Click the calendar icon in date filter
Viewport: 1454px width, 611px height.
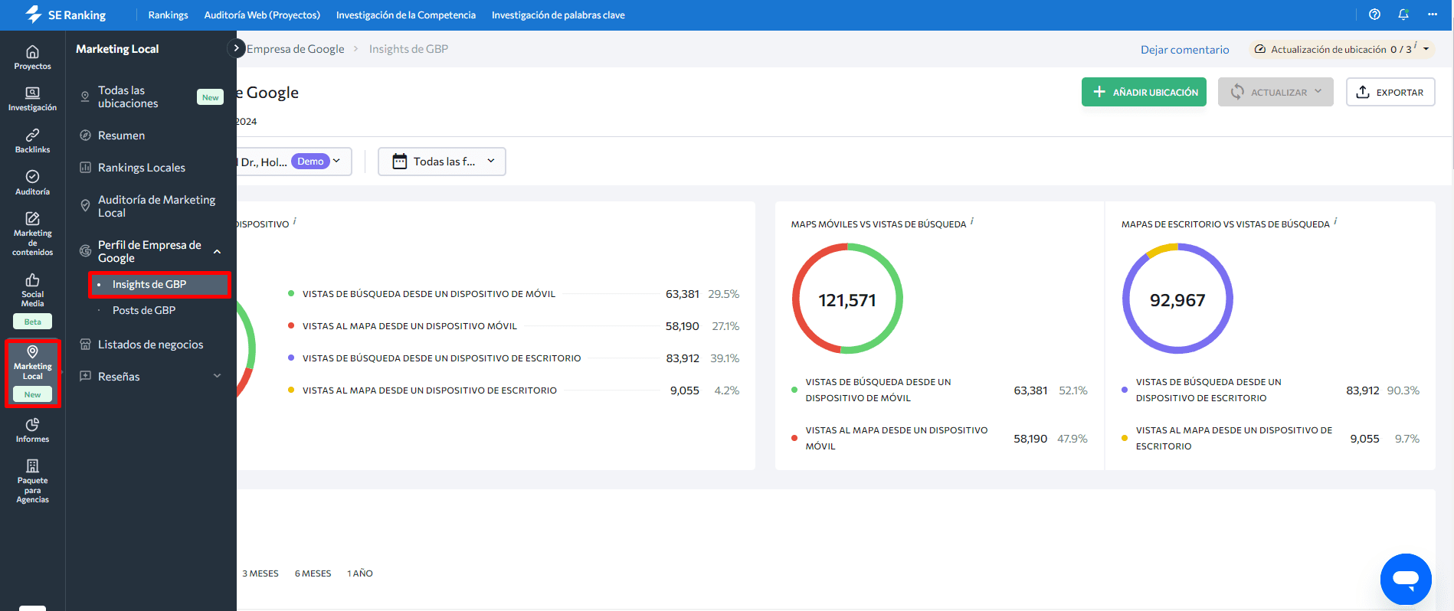[x=399, y=162]
